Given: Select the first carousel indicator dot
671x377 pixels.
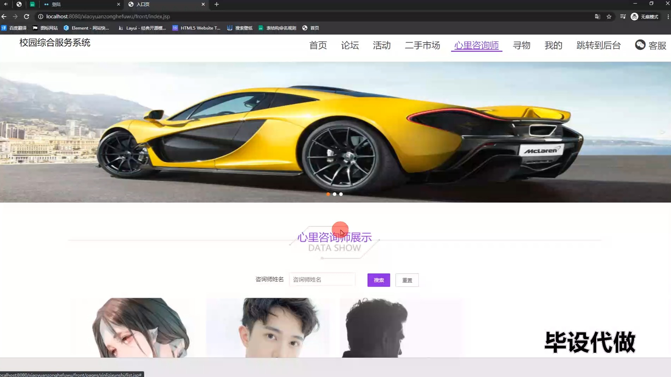Looking at the screenshot, I should point(328,194).
